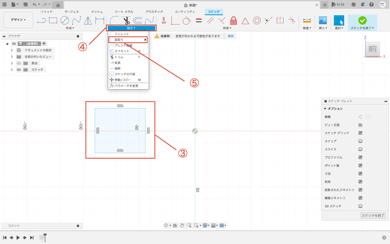The width and height of the screenshot is (390, 244).
Task: Click the 前 face of the view cube
Action: pos(372,49)
